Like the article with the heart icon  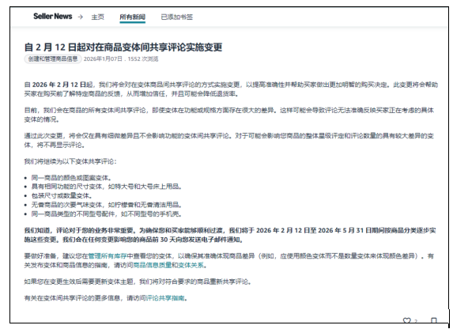tap(407, 320)
